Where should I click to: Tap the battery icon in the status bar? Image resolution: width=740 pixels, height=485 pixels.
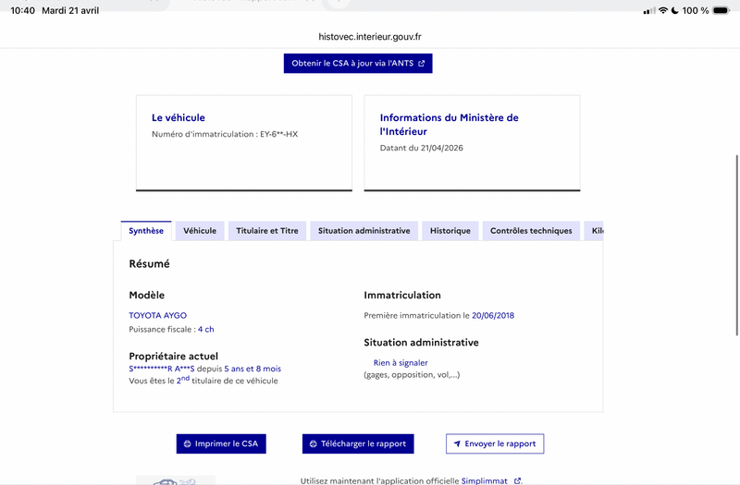(721, 10)
